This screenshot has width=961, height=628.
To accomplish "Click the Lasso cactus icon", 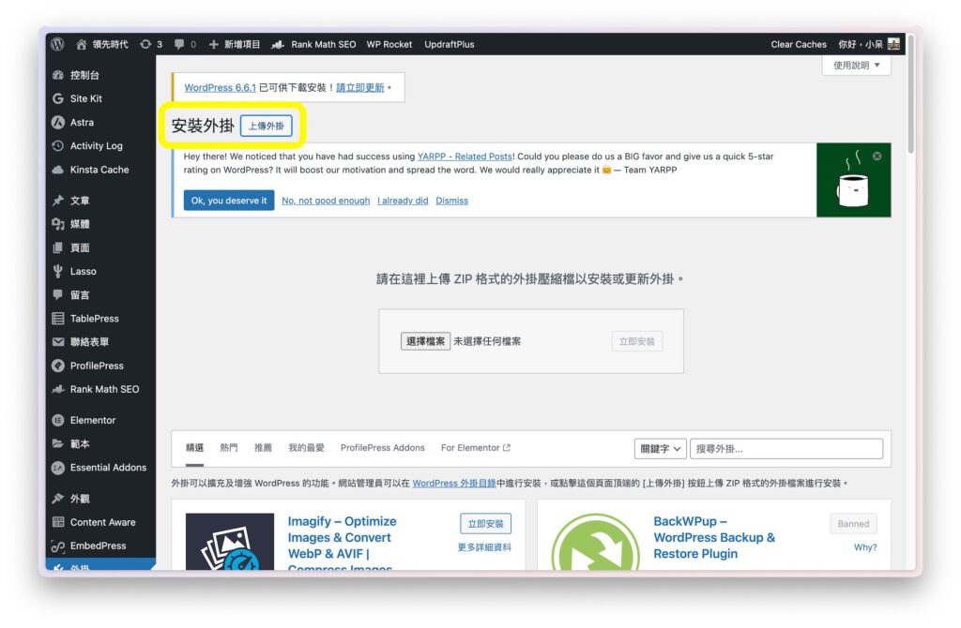I will [58, 271].
